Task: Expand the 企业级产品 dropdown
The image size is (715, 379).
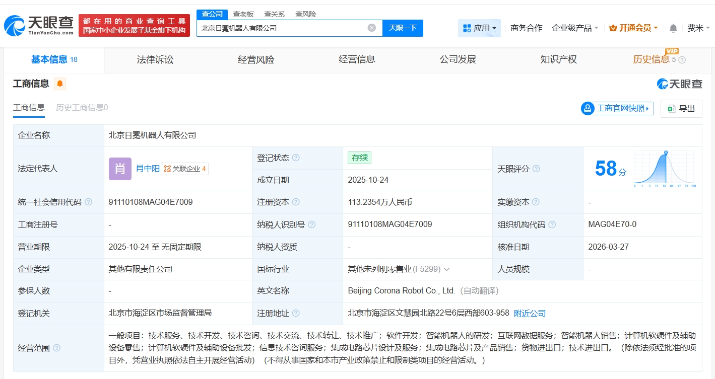Action: 575,28
